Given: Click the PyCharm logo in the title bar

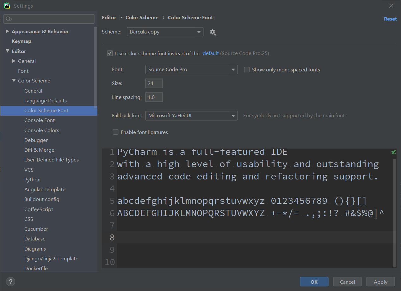Looking at the screenshot, I should tap(7, 5).
